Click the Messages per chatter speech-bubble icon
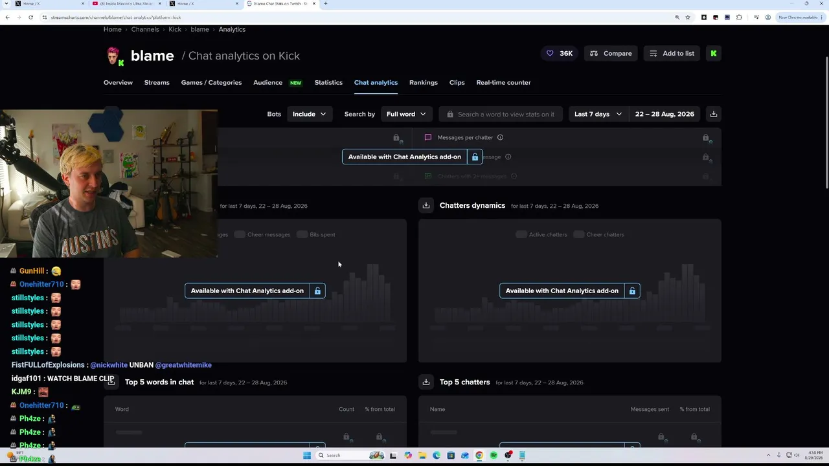Viewport: 829px width, 466px height. tap(427, 137)
